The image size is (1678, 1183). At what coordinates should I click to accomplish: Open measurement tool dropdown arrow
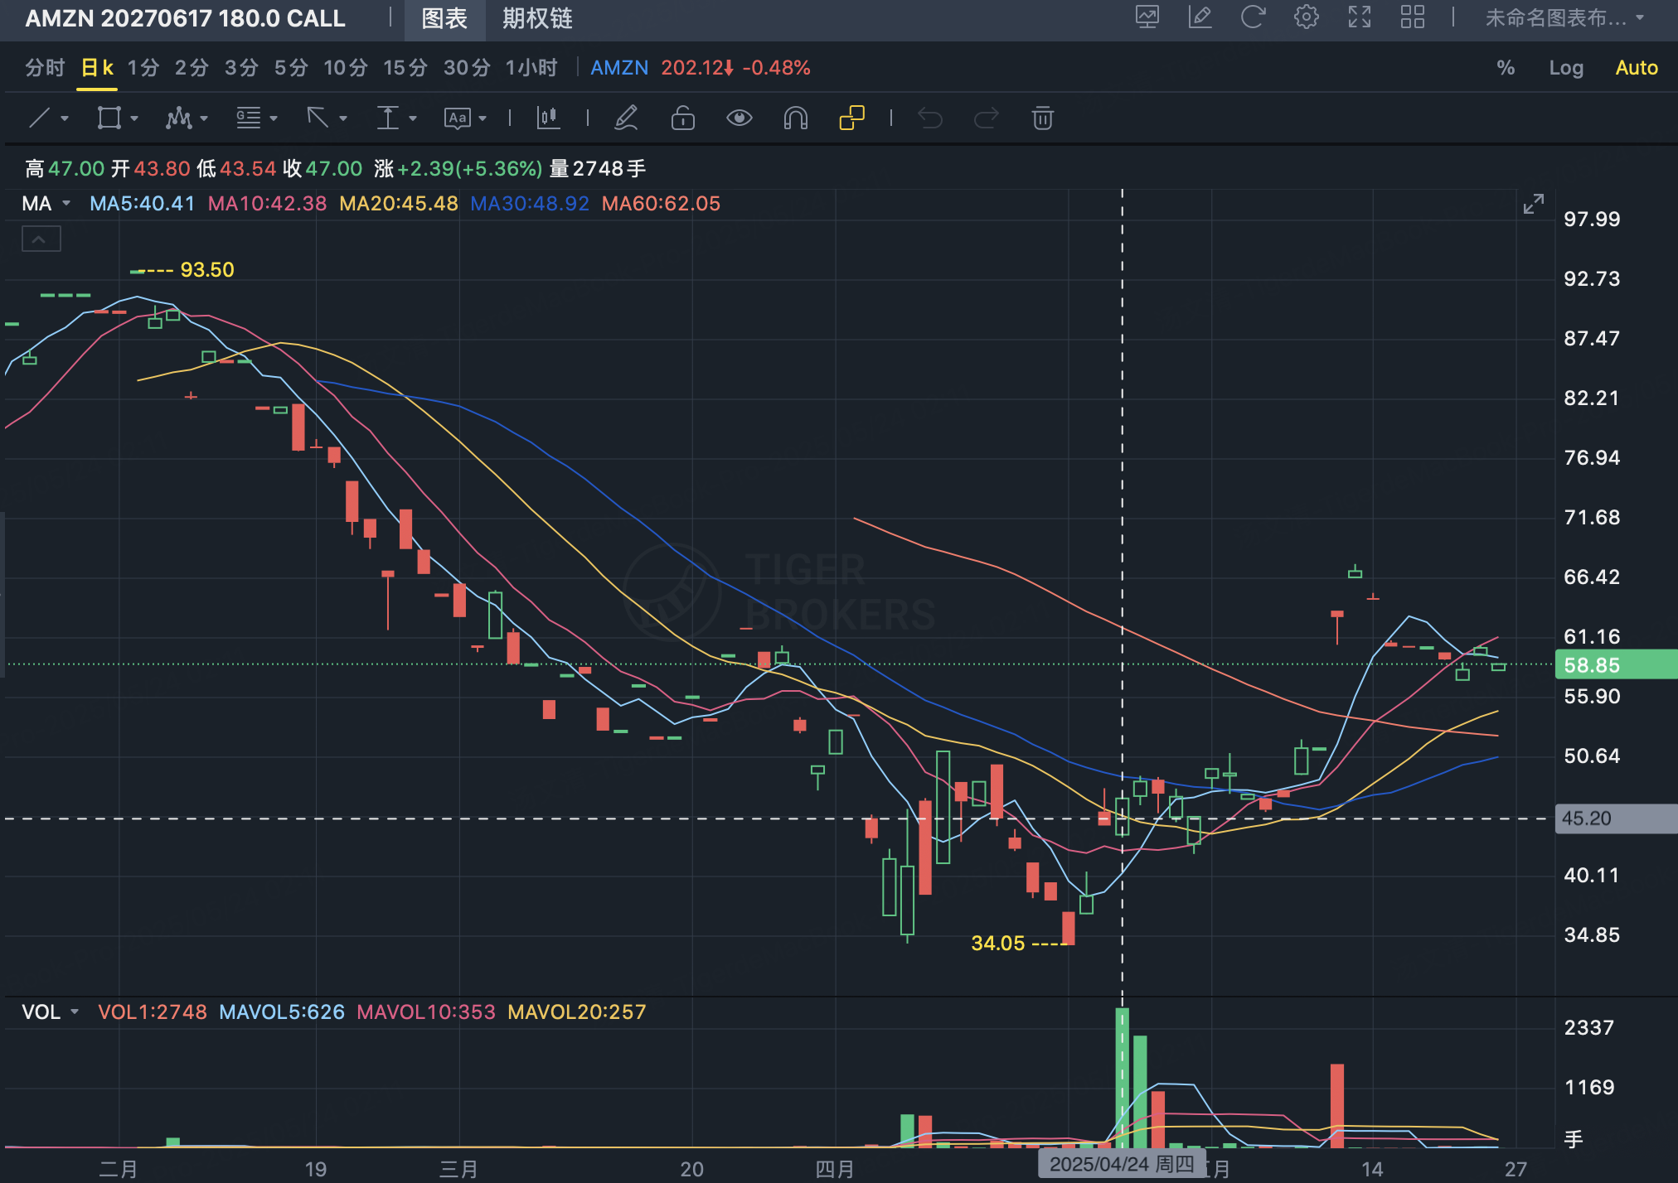click(413, 119)
